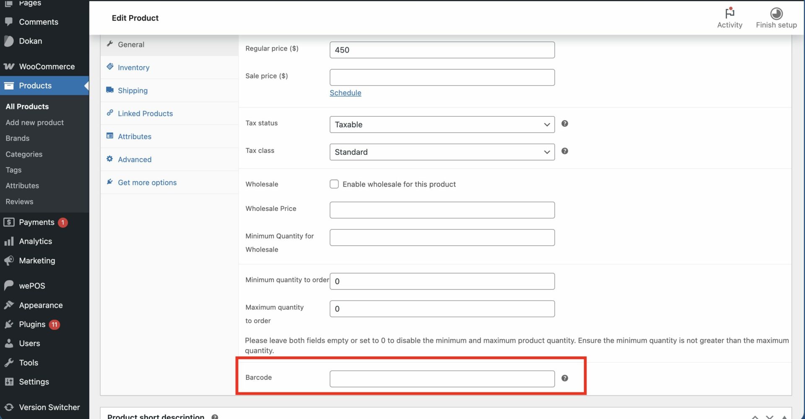Click the Barcode input field
This screenshot has width=805, height=419.
click(442, 379)
